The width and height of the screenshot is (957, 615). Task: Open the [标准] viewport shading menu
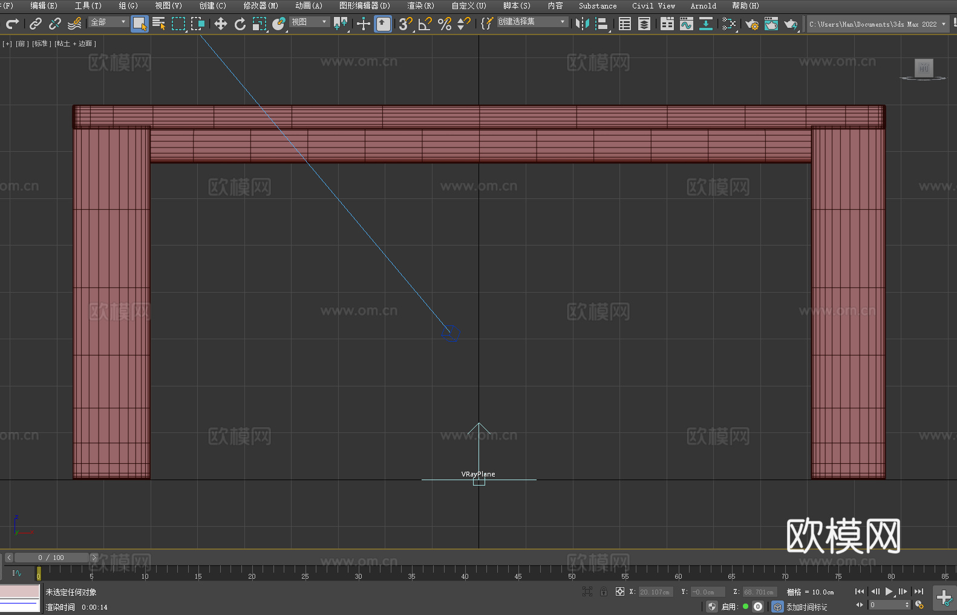click(41, 44)
